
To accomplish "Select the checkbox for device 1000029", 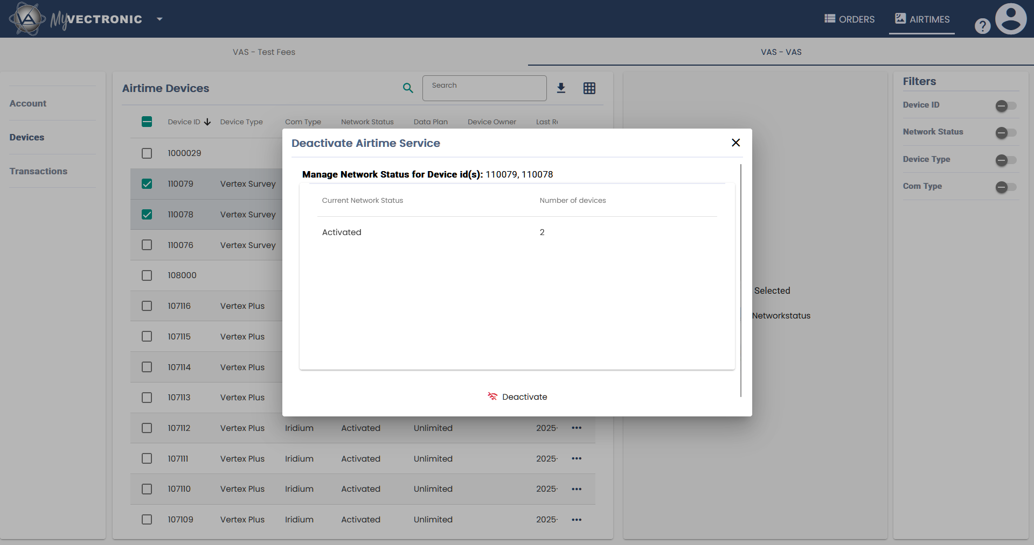I will [147, 153].
